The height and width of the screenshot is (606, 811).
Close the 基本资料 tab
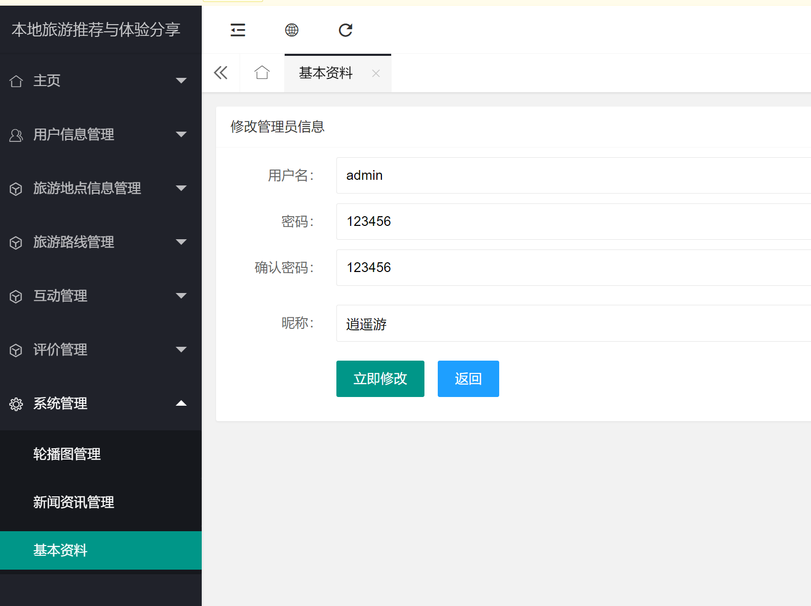coord(376,73)
